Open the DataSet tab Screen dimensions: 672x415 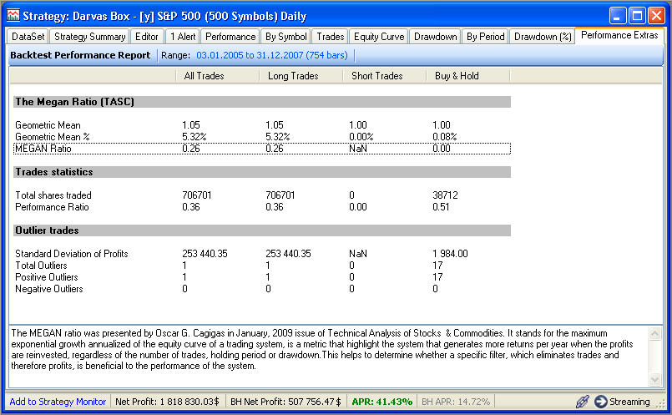[x=28, y=37]
